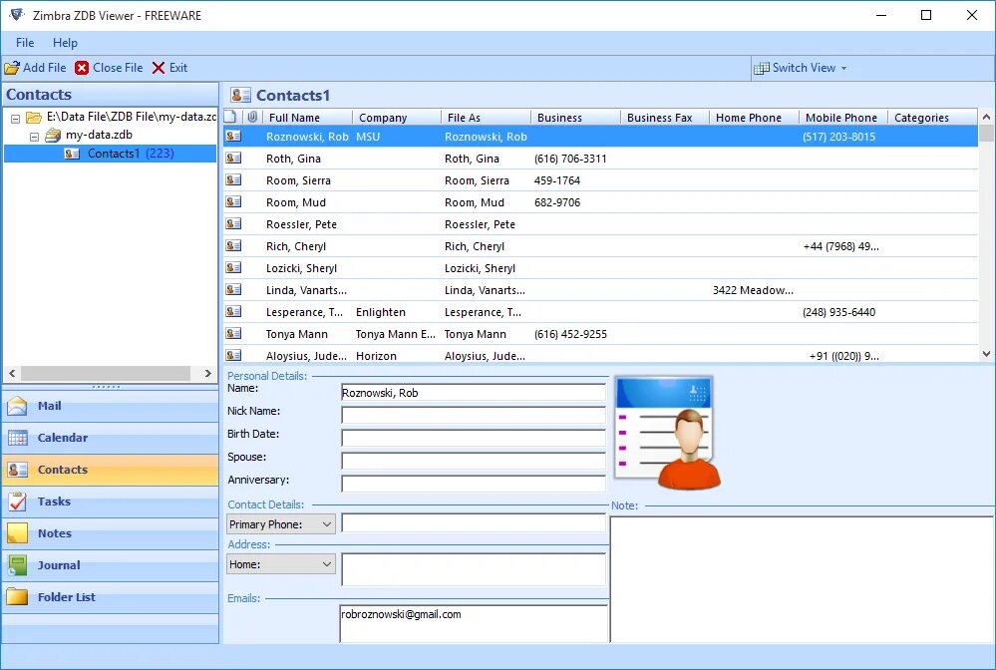Click the Switch View grid icon
The height and width of the screenshot is (670, 996).
tap(761, 68)
